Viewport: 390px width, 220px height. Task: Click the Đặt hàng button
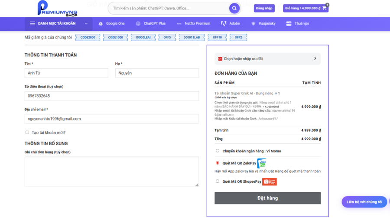point(268,198)
